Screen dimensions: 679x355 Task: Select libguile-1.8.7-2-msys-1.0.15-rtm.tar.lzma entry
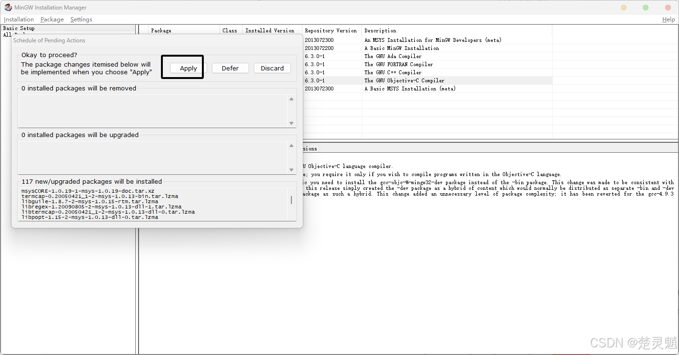tap(90, 201)
